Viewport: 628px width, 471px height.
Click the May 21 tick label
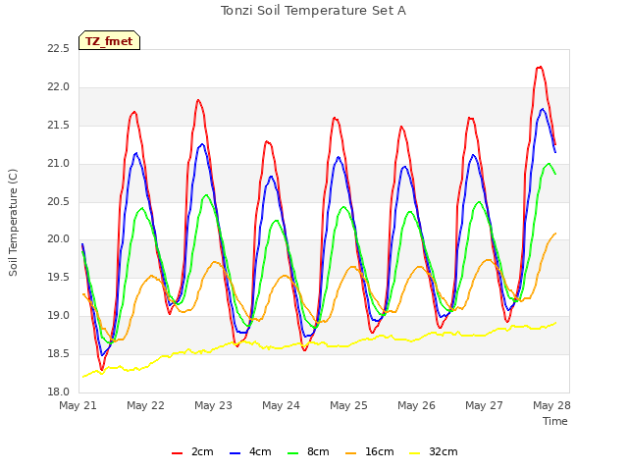[x=78, y=405]
